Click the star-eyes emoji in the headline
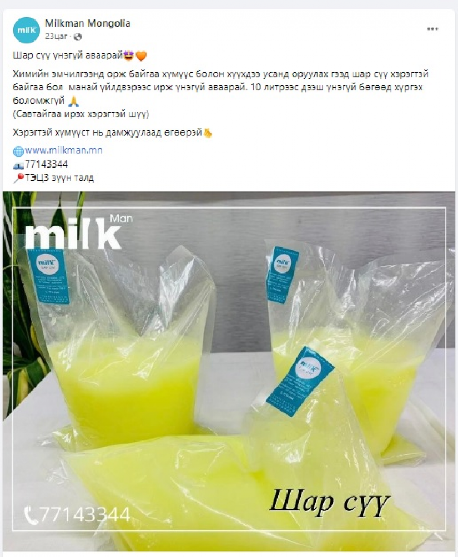 [x=128, y=55]
